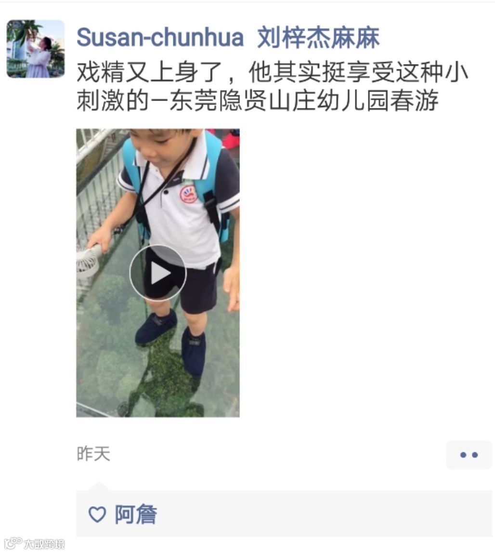The height and width of the screenshot is (553, 495).
Task: Click the 刘梓杰麻麻 part of the name
Action: pos(318,37)
